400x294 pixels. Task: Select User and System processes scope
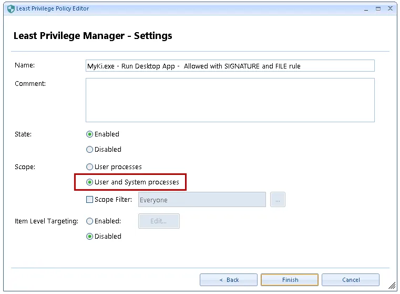point(90,182)
